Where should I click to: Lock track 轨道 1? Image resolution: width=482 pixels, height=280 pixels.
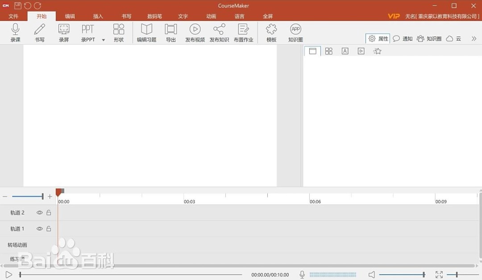pos(49,229)
